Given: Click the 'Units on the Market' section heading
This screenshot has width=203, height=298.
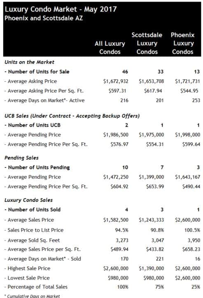Looking at the screenshot, I should [x=29, y=62].
